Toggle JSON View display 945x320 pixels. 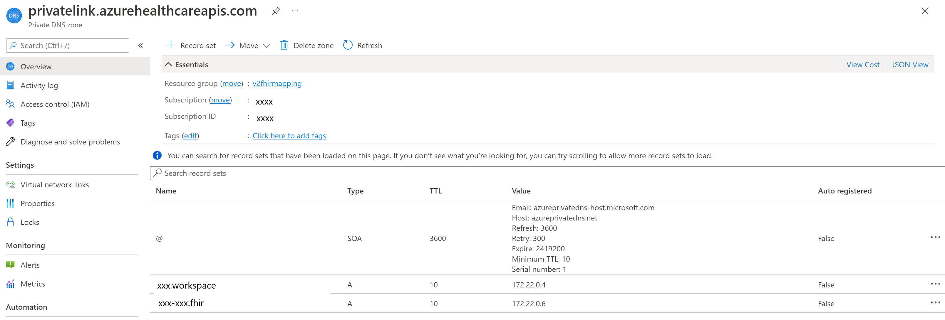click(x=910, y=65)
